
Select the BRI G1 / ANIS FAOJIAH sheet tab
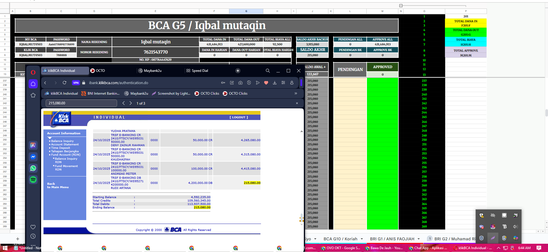coord(392,239)
